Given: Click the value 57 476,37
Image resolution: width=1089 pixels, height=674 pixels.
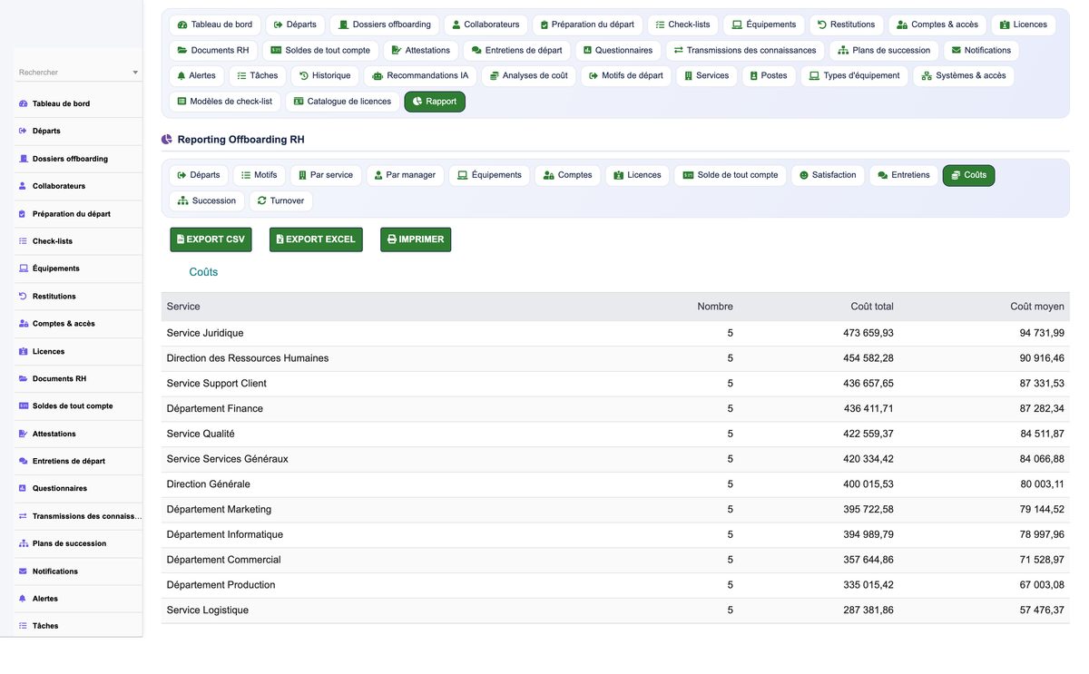Looking at the screenshot, I should (1042, 611).
